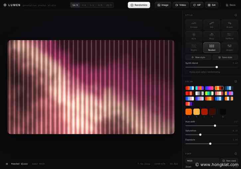This screenshot has width=241, height=169.
Task: Choose the selected orange and dark red palette
Action: [219, 88]
